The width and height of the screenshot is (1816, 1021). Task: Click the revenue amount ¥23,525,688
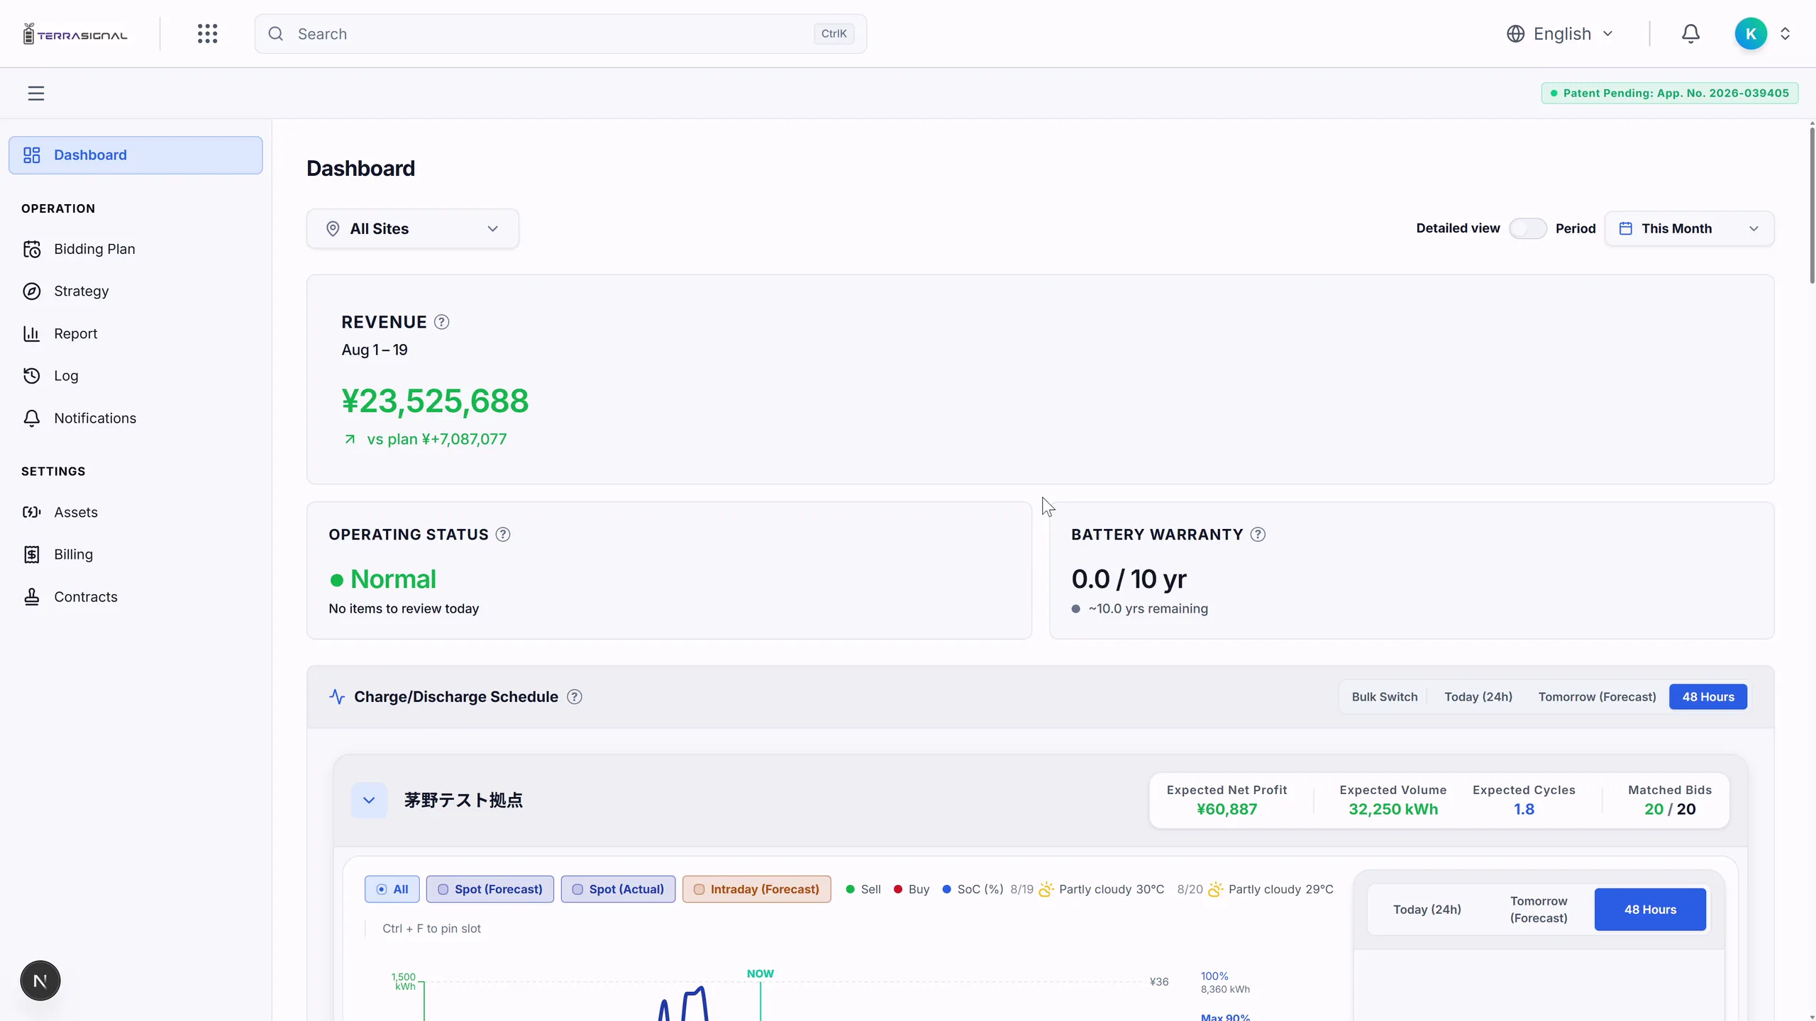[x=435, y=401]
